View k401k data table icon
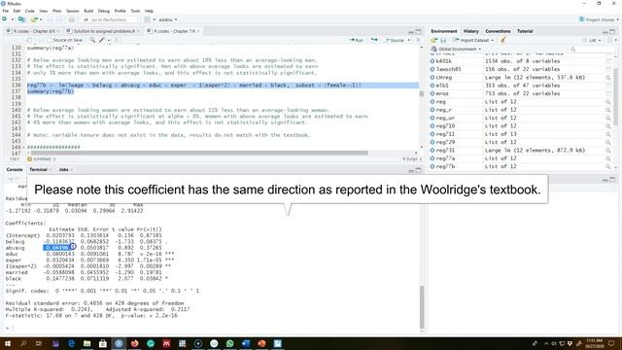This screenshot has height=350, width=622. click(608, 61)
